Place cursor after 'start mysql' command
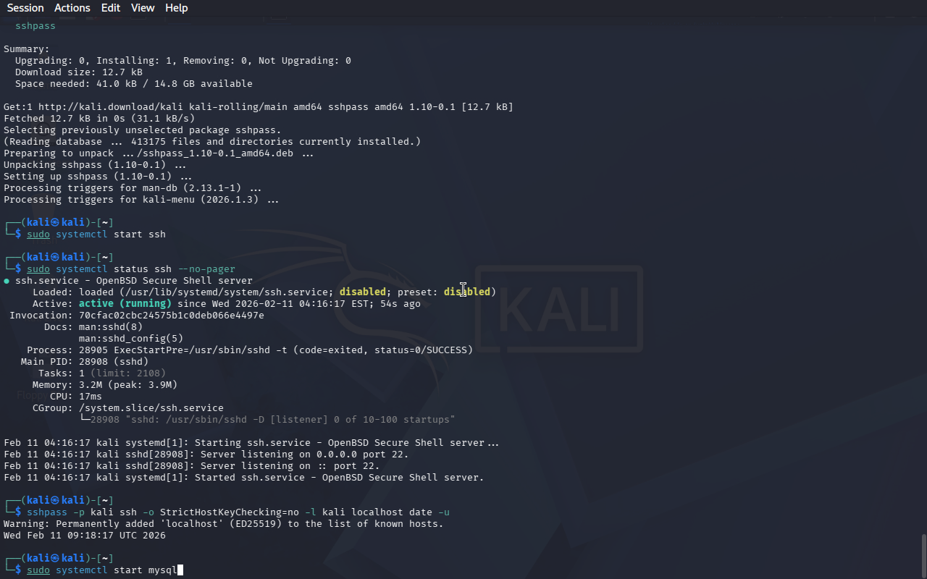 179,570
